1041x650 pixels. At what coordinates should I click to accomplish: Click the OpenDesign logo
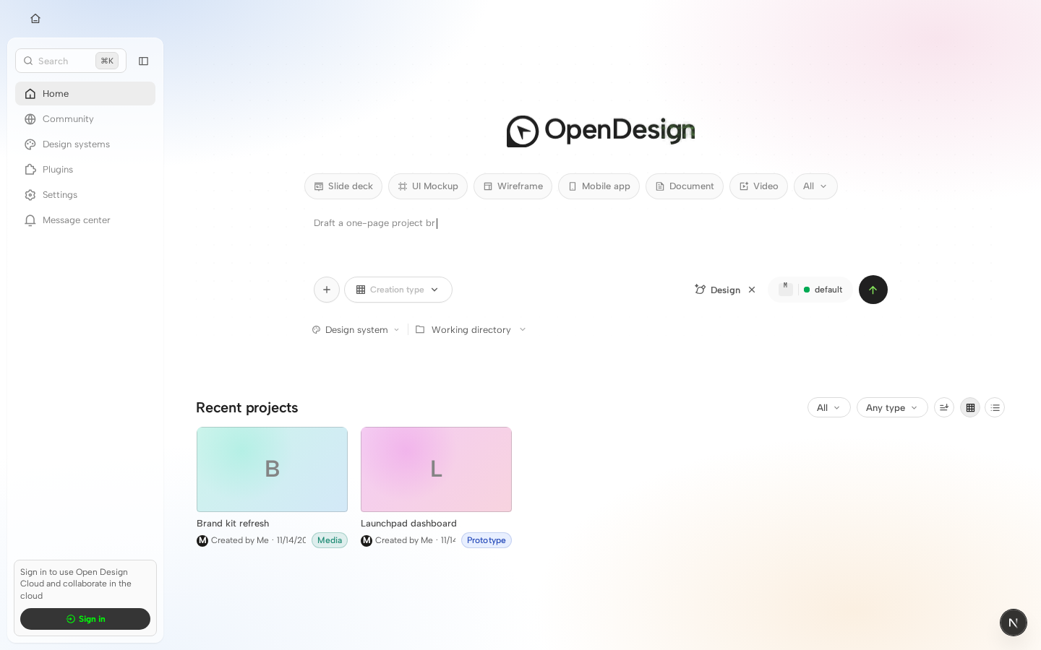(x=601, y=131)
